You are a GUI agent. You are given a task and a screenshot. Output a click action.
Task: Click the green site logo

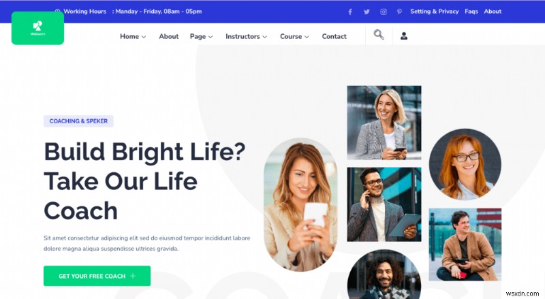[x=37, y=28]
